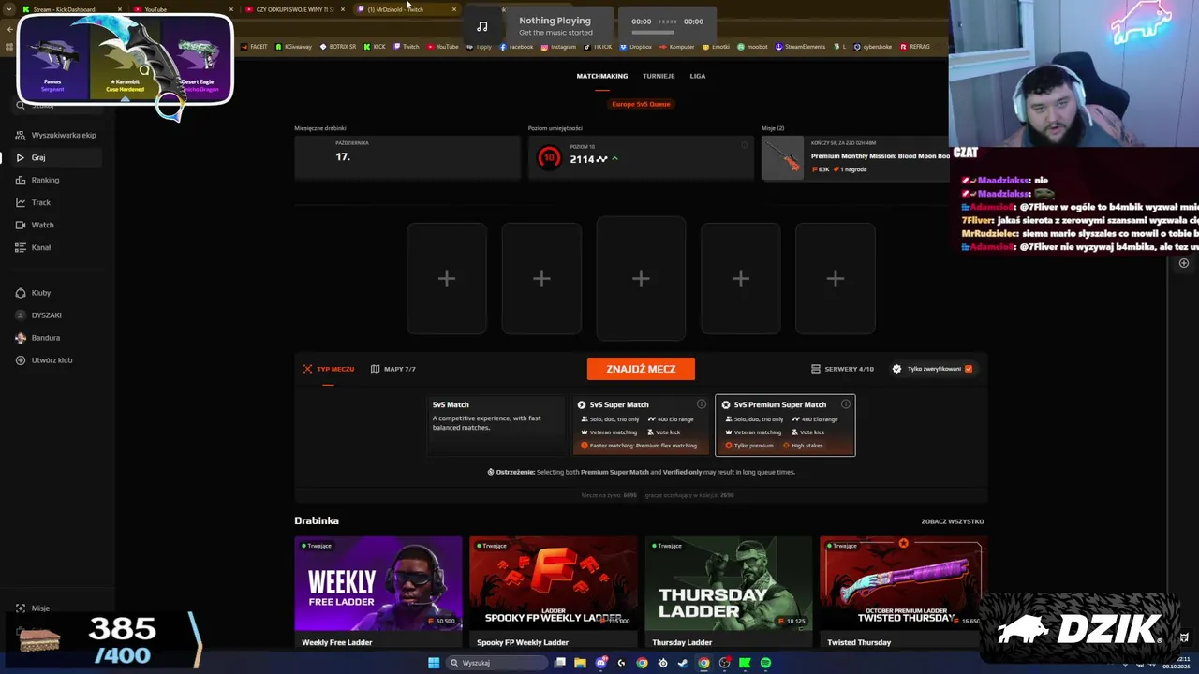1199x674 pixels.
Task: Close the MrDzinold Twitch browser tab
Action: coord(454,9)
